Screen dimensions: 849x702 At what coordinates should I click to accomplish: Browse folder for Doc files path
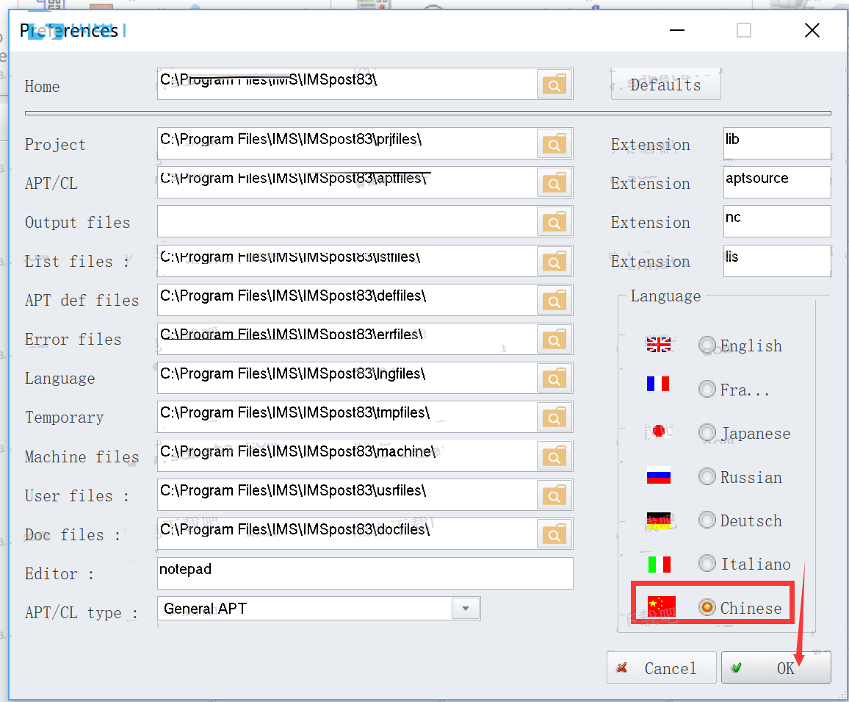pyautogui.click(x=554, y=534)
